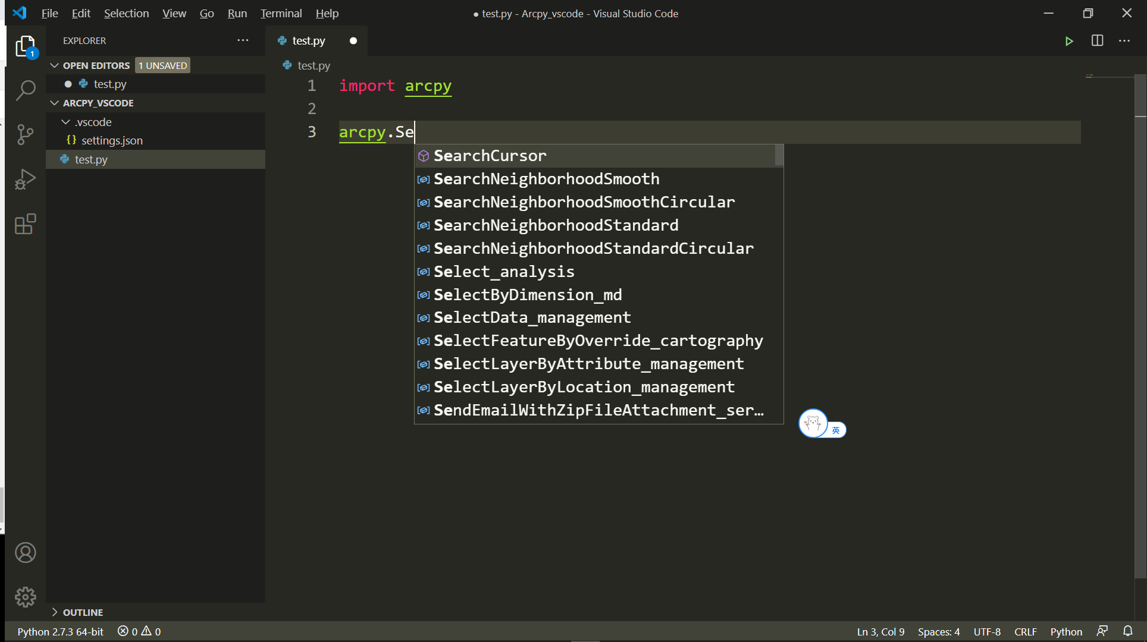Open the Selection menu
This screenshot has height=642, width=1147.
pos(126,13)
